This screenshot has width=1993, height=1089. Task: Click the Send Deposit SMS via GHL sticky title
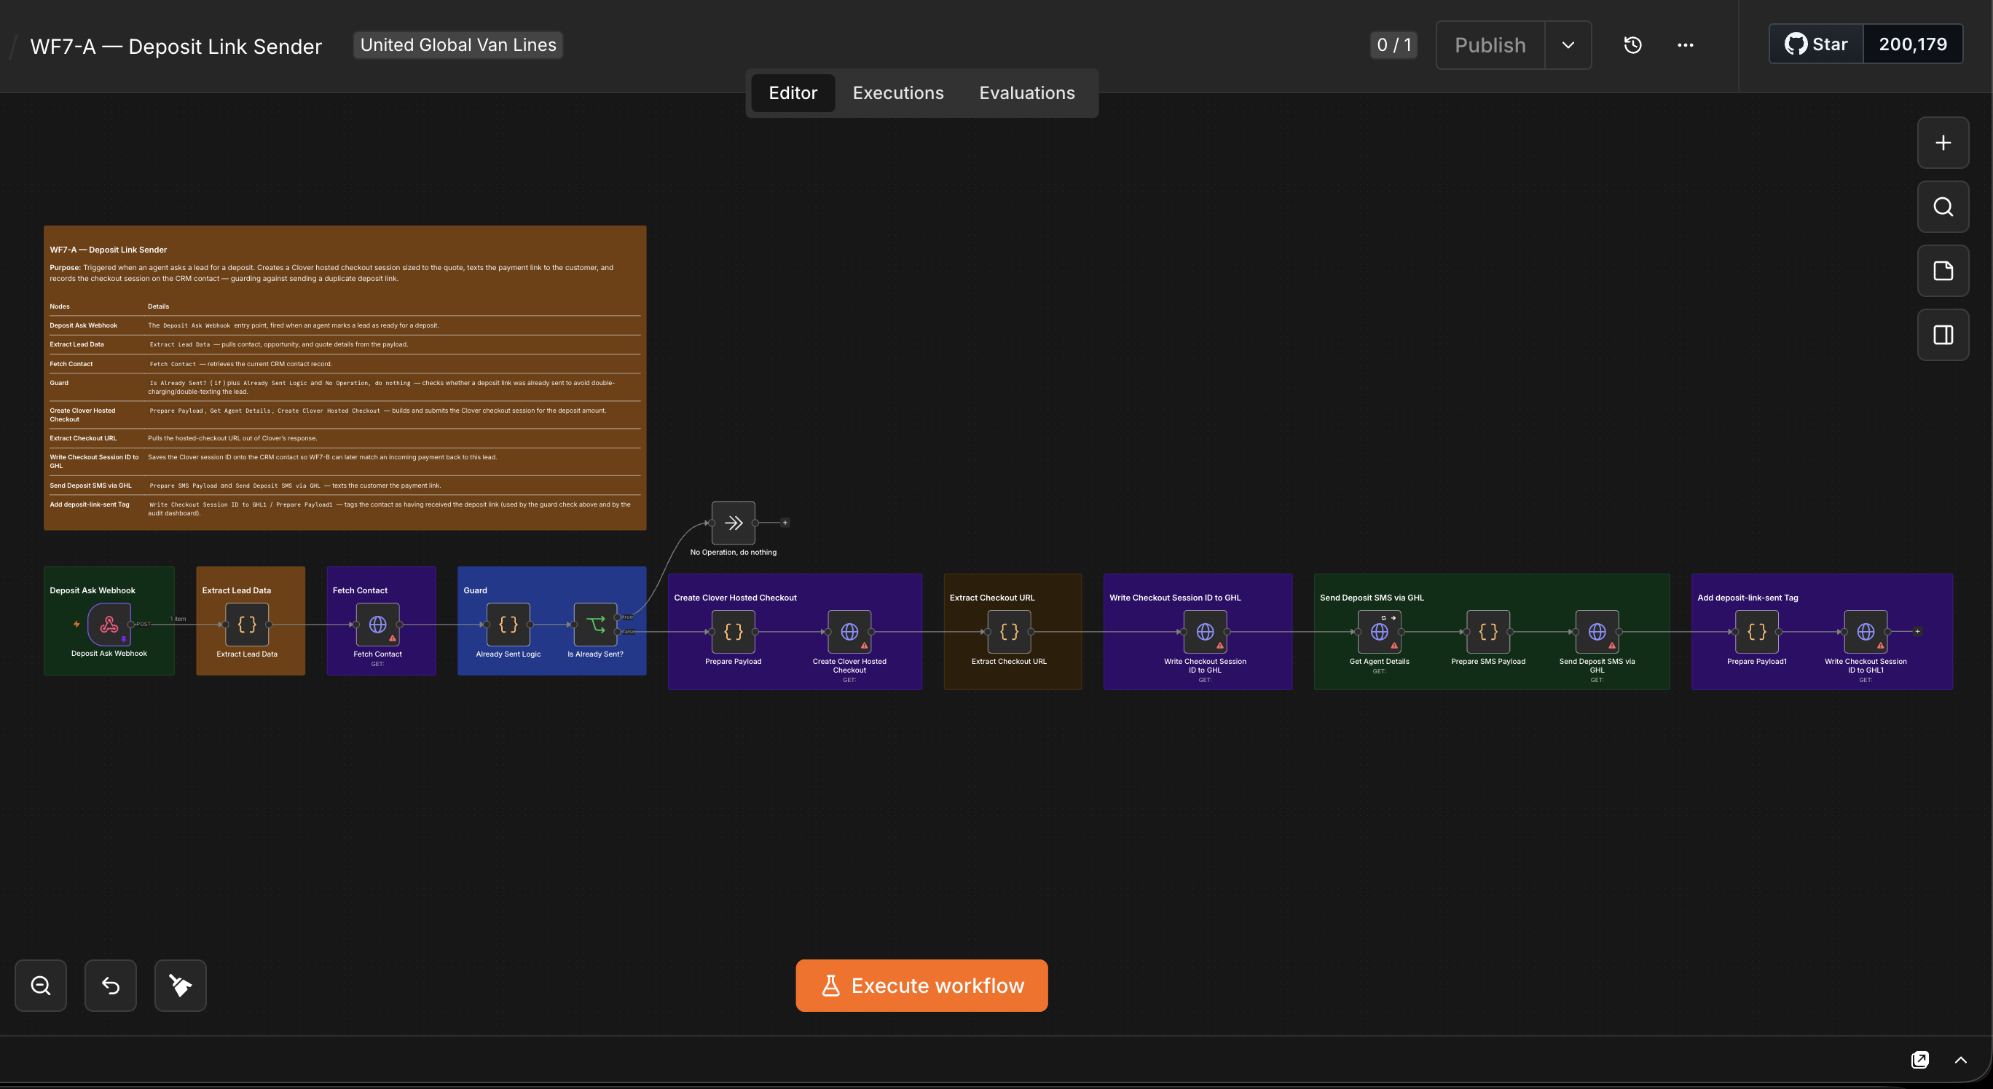pos(1372,598)
